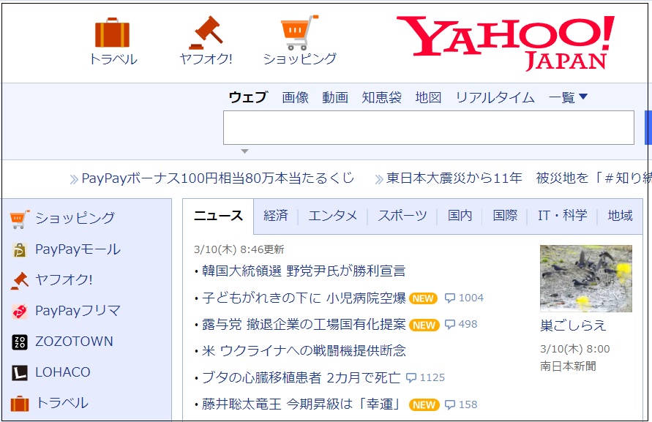The image size is (652, 422).
Task: Switch to the エンタメ news tab
Action: (x=333, y=215)
